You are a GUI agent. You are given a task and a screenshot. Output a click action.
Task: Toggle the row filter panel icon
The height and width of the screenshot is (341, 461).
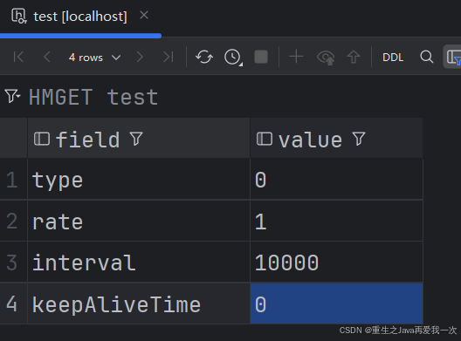coord(453,57)
